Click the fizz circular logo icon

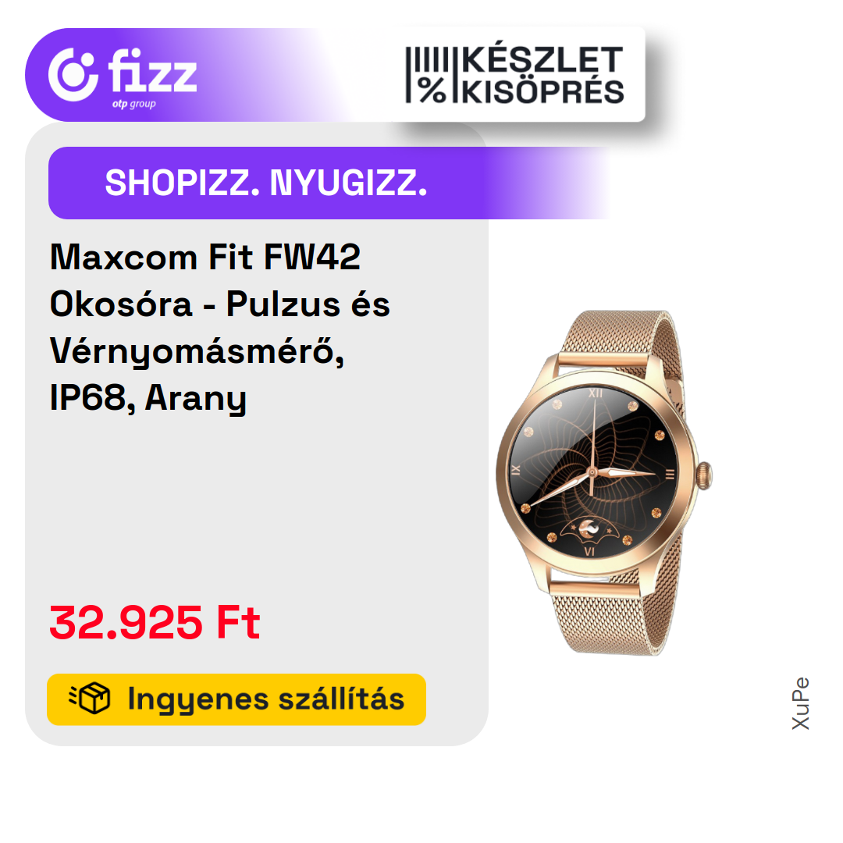click(73, 75)
